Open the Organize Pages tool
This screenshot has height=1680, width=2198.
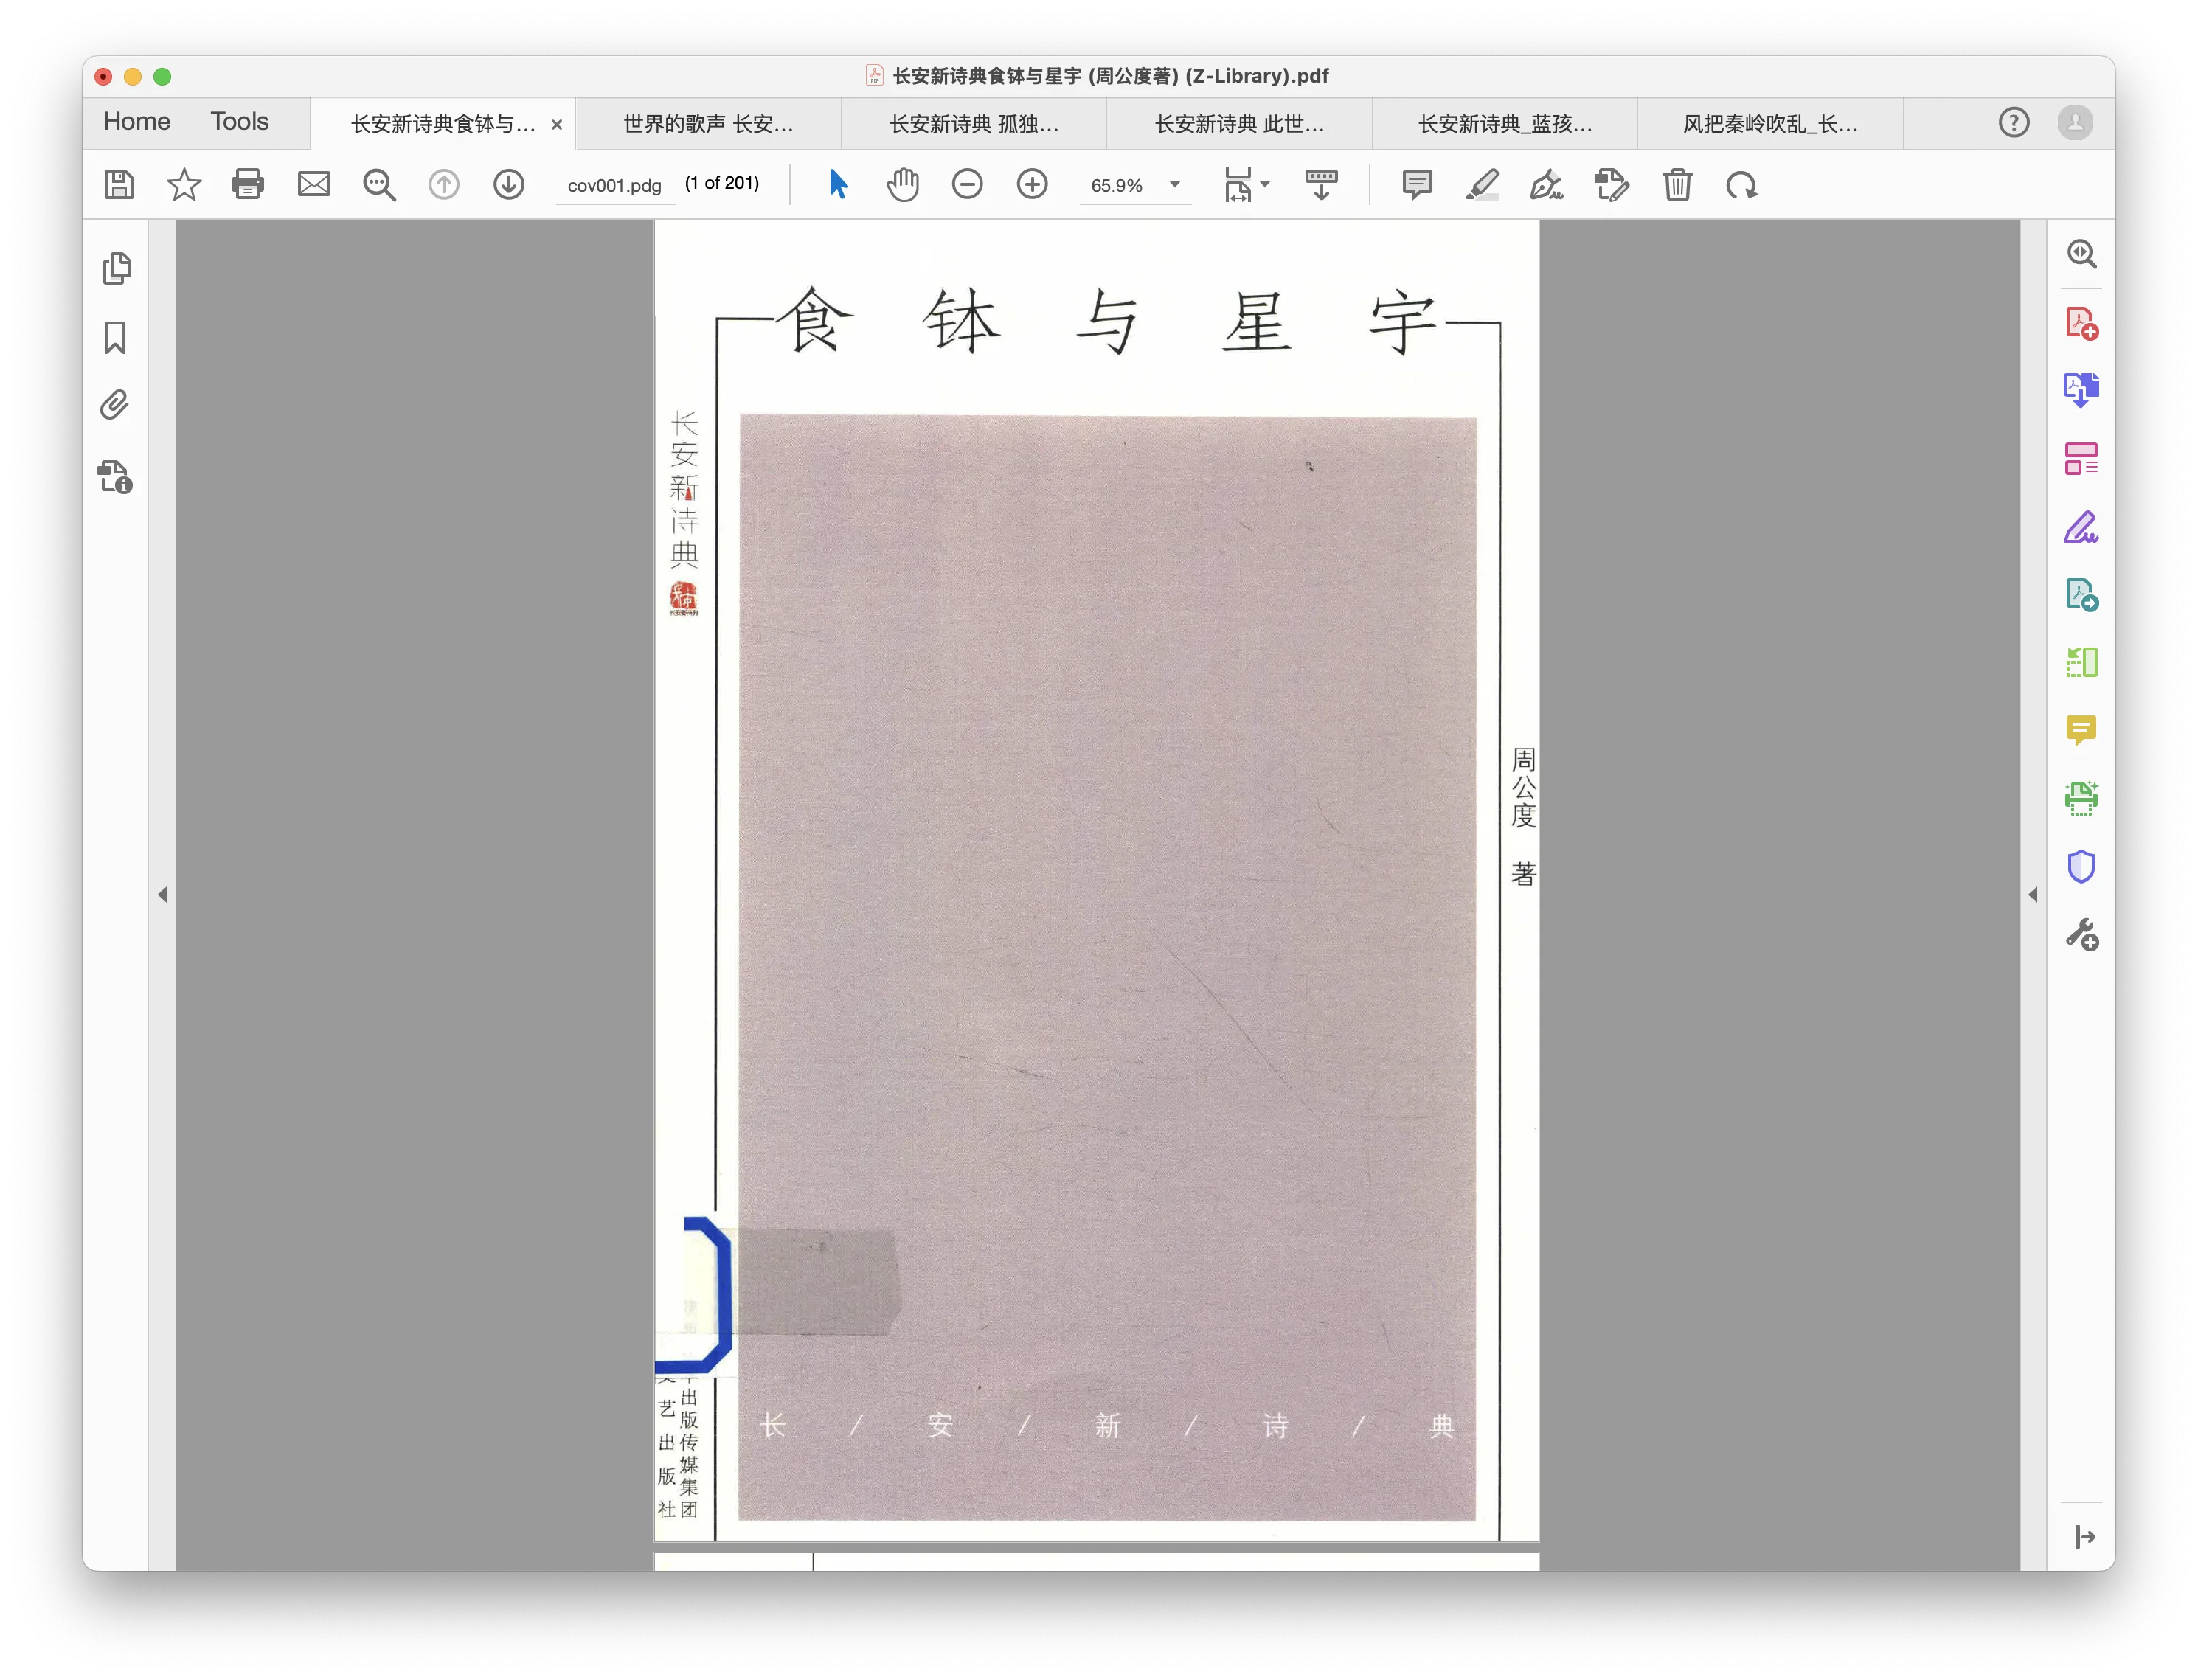(x=2082, y=459)
